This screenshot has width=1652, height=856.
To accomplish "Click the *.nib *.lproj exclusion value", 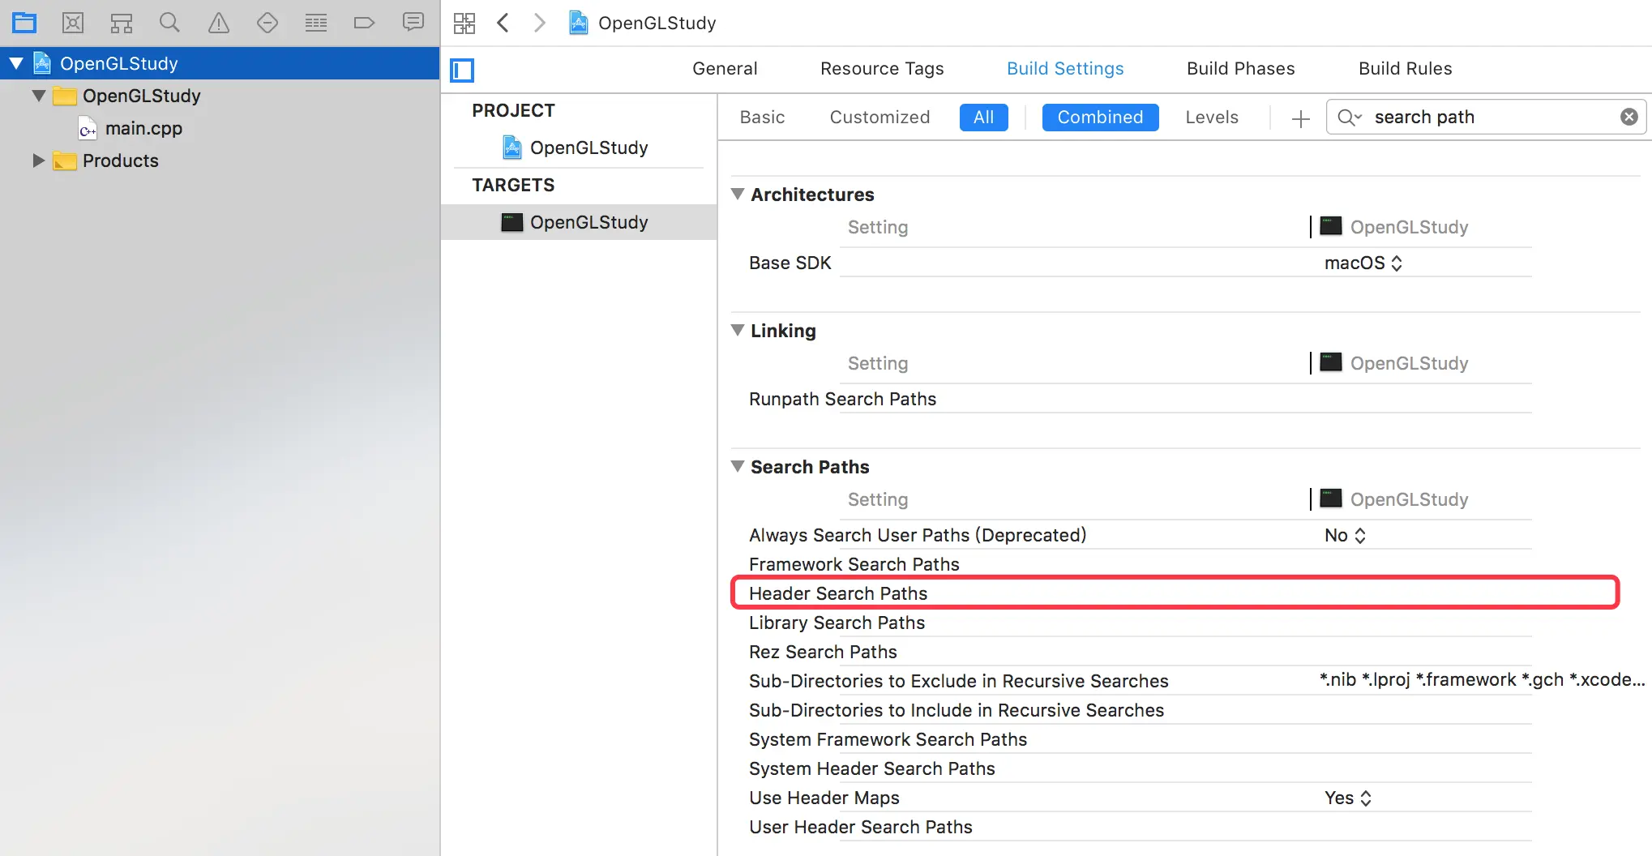I will [x=1482, y=680].
